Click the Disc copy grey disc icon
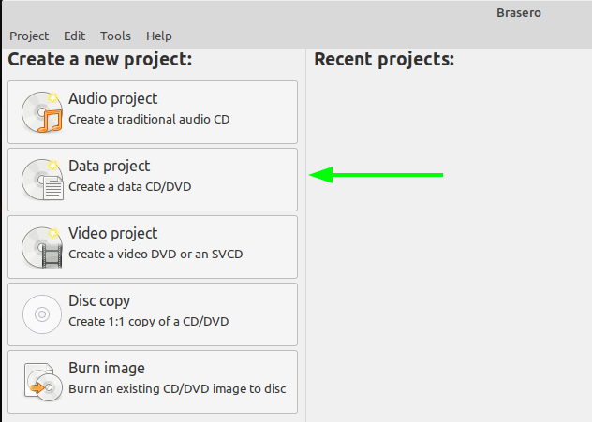This screenshot has height=422, width=592. 41,314
